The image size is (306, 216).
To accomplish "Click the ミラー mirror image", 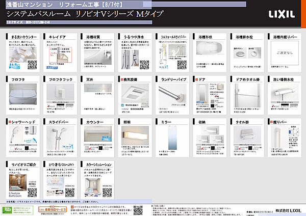I will coord(172,138).
